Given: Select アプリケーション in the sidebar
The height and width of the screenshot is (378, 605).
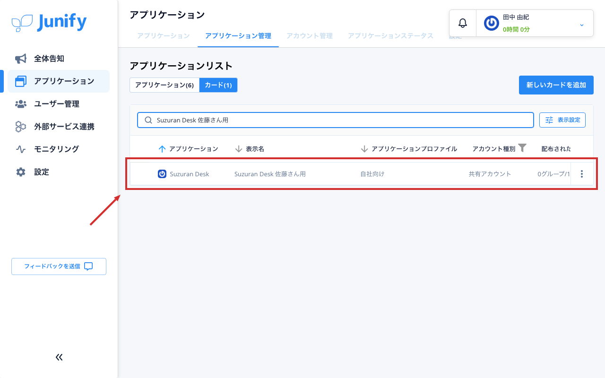Looking at the screenshot, I should (59, 81).
